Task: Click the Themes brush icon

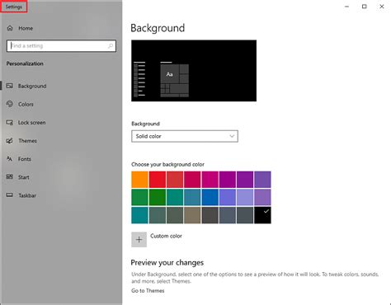Action: coord(10,141)
